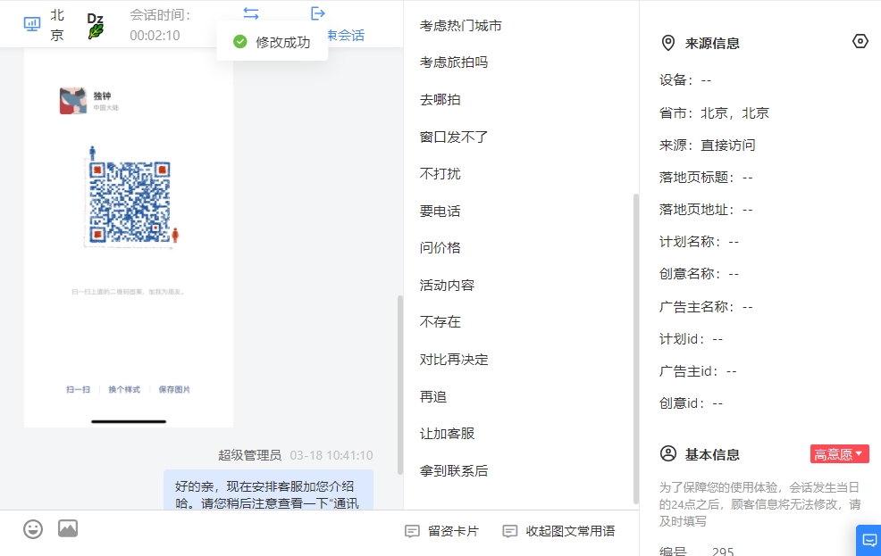Open the 高意愿 intention dropdown
Screen dimensions: 881x556
click(839, 454)
